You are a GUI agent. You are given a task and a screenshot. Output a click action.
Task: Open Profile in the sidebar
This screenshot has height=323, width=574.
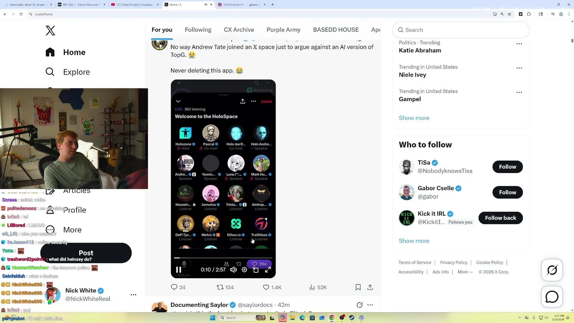coord(66,210)
